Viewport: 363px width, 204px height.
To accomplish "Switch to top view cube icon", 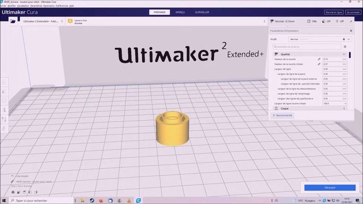I will click(x=24, y=192).
